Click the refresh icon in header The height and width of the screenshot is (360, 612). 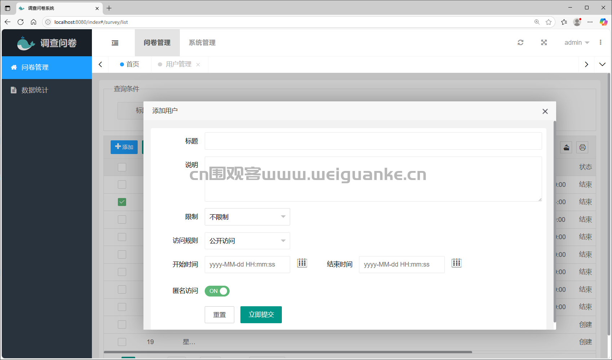tap(520, 43)
